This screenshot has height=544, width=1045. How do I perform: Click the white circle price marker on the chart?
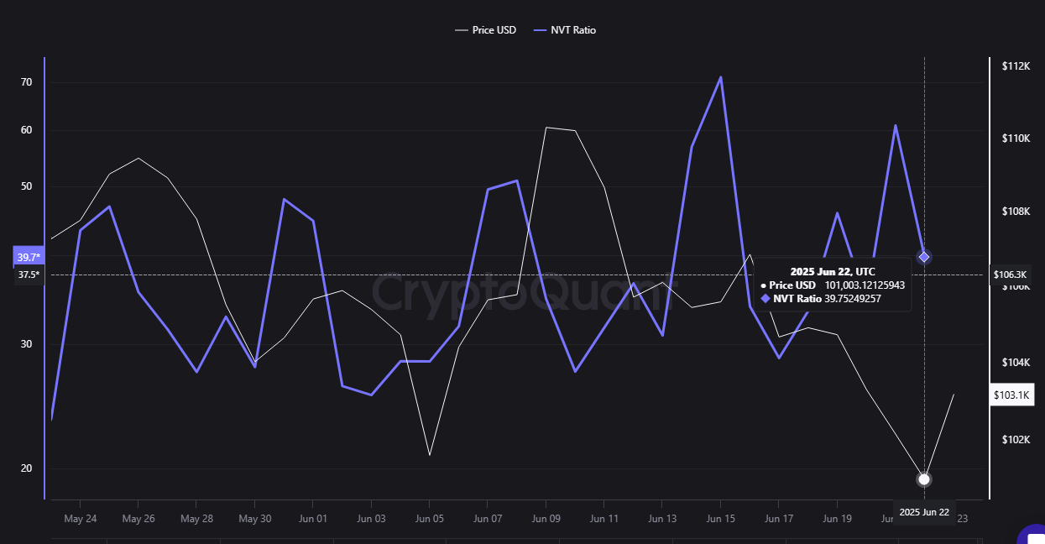click(924, 479)
